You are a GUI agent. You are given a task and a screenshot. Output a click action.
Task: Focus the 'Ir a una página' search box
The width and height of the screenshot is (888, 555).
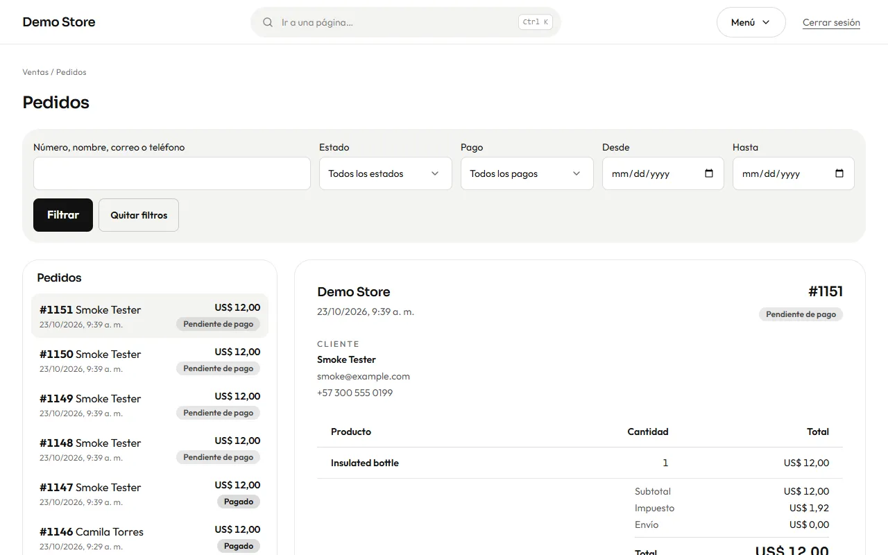406,22
